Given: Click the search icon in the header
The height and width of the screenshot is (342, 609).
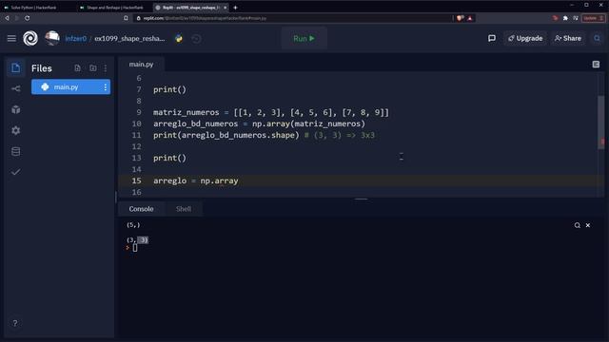Looking at the screenshot, I should point(597,38).
